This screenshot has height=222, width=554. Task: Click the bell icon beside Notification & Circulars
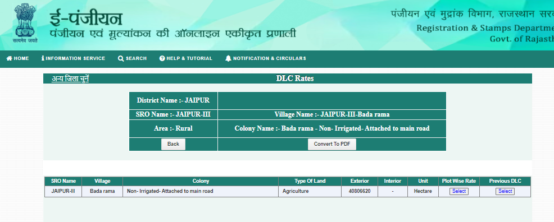click(228, 58)
